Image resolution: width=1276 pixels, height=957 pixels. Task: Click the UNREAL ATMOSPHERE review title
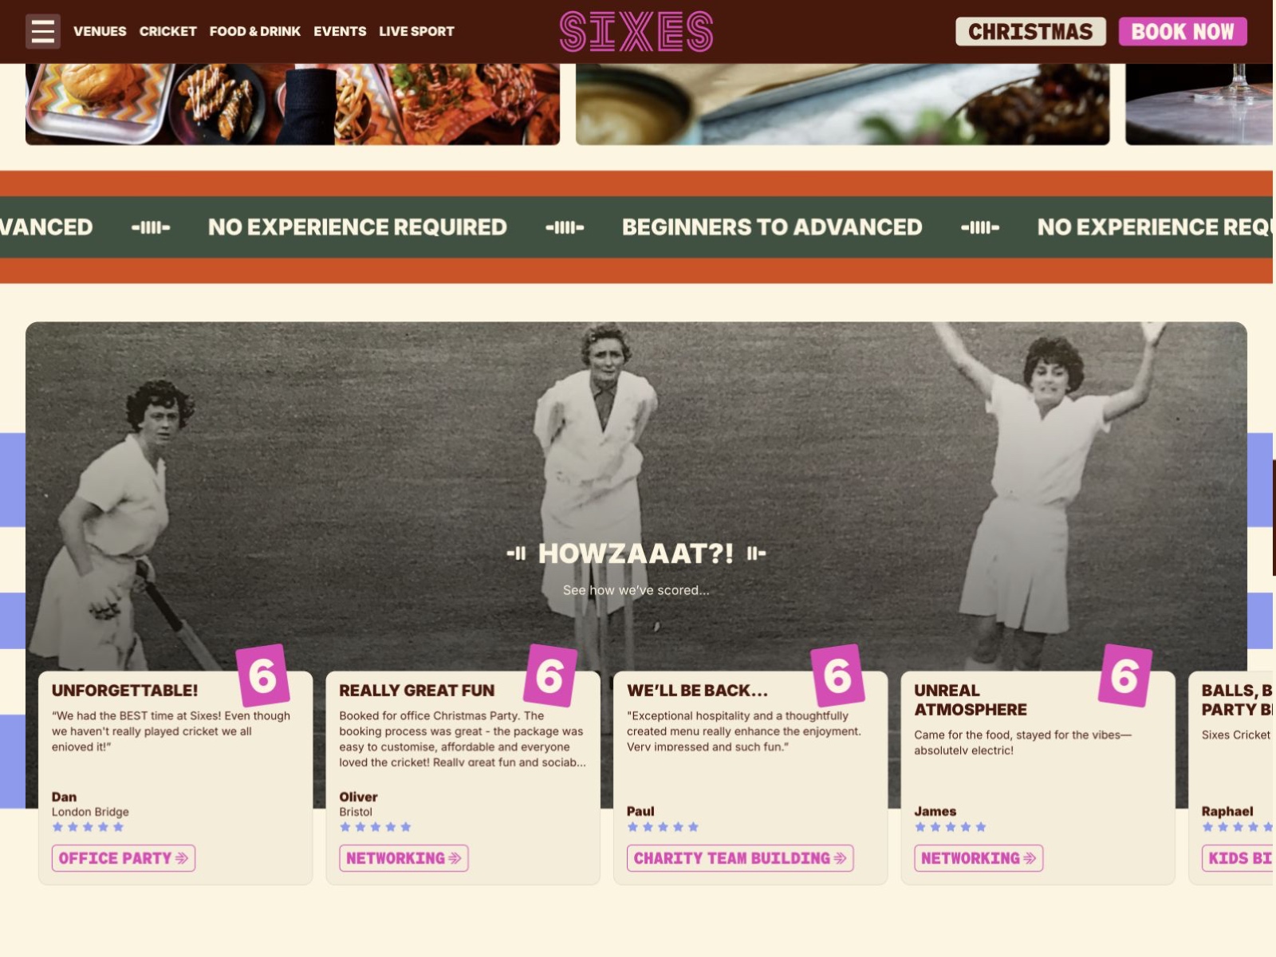(x=970, y=700)
